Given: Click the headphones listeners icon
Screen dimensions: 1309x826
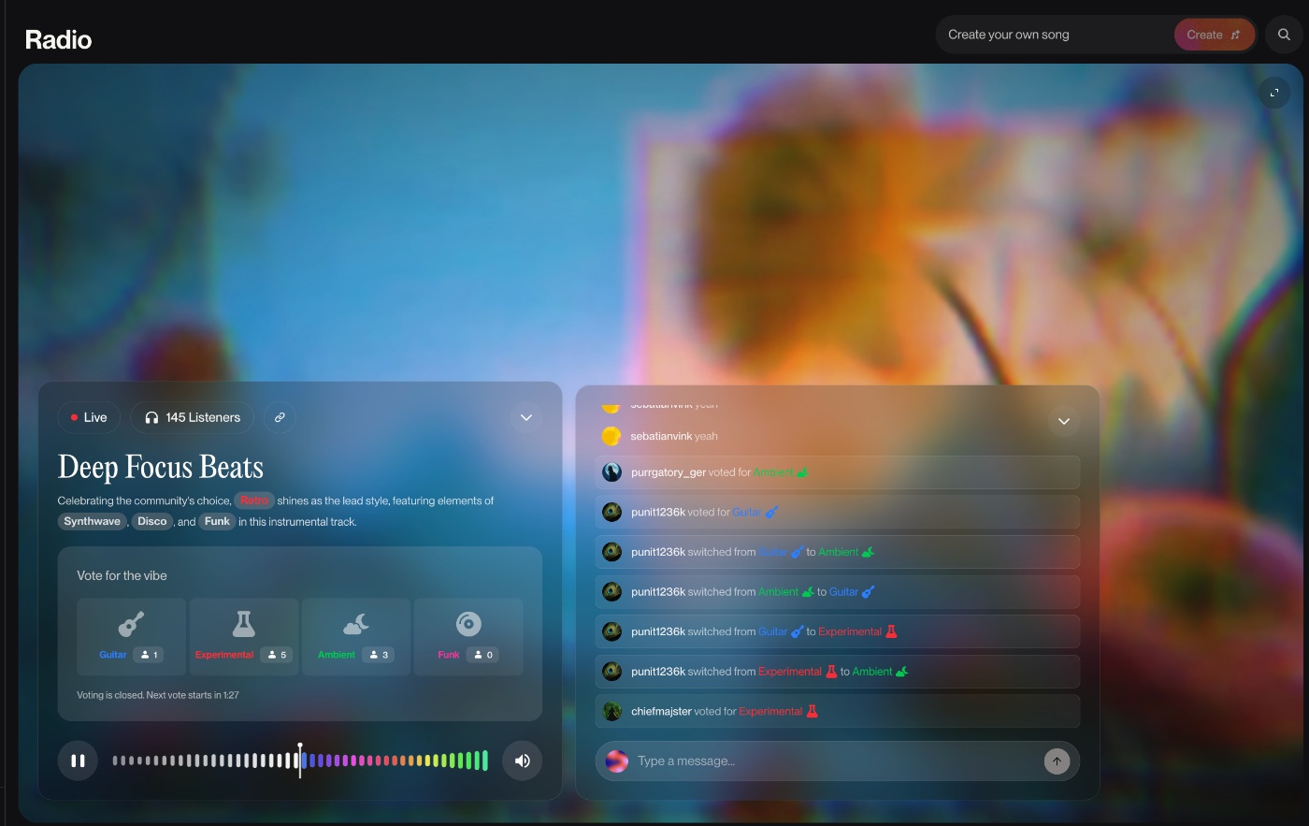Looking at the screenshot, I should click(151, 417).
